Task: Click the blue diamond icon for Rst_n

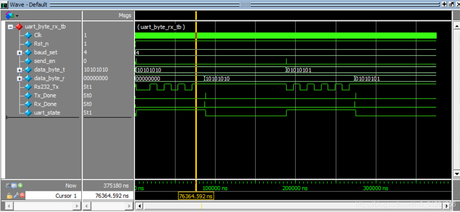Action: 28,44
